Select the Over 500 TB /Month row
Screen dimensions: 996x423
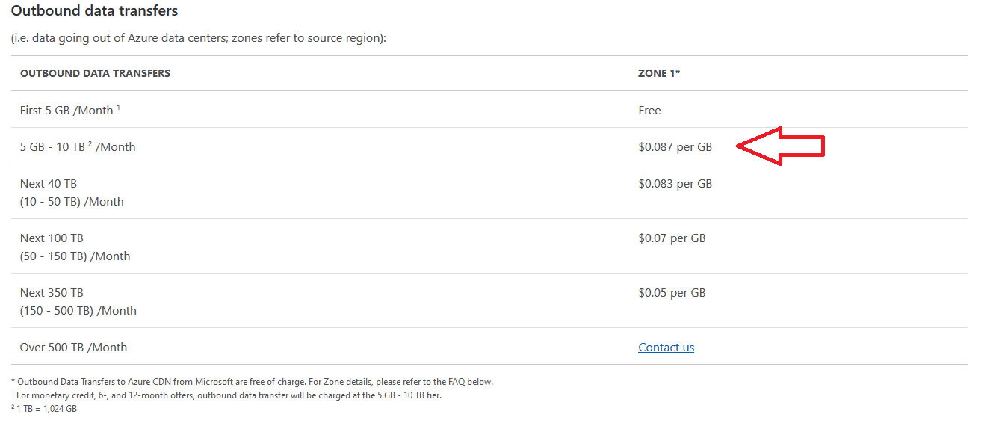click(489, 347)
